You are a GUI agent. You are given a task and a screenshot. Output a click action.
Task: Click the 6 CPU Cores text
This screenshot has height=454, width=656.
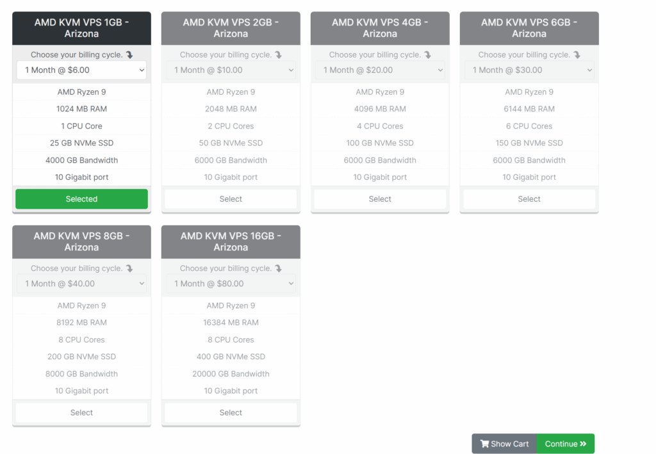click(x=529, y=126)
